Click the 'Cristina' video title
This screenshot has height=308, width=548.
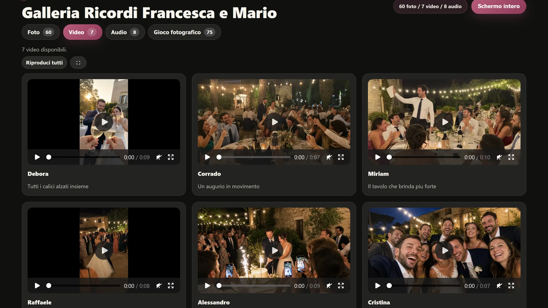(379, 302)
